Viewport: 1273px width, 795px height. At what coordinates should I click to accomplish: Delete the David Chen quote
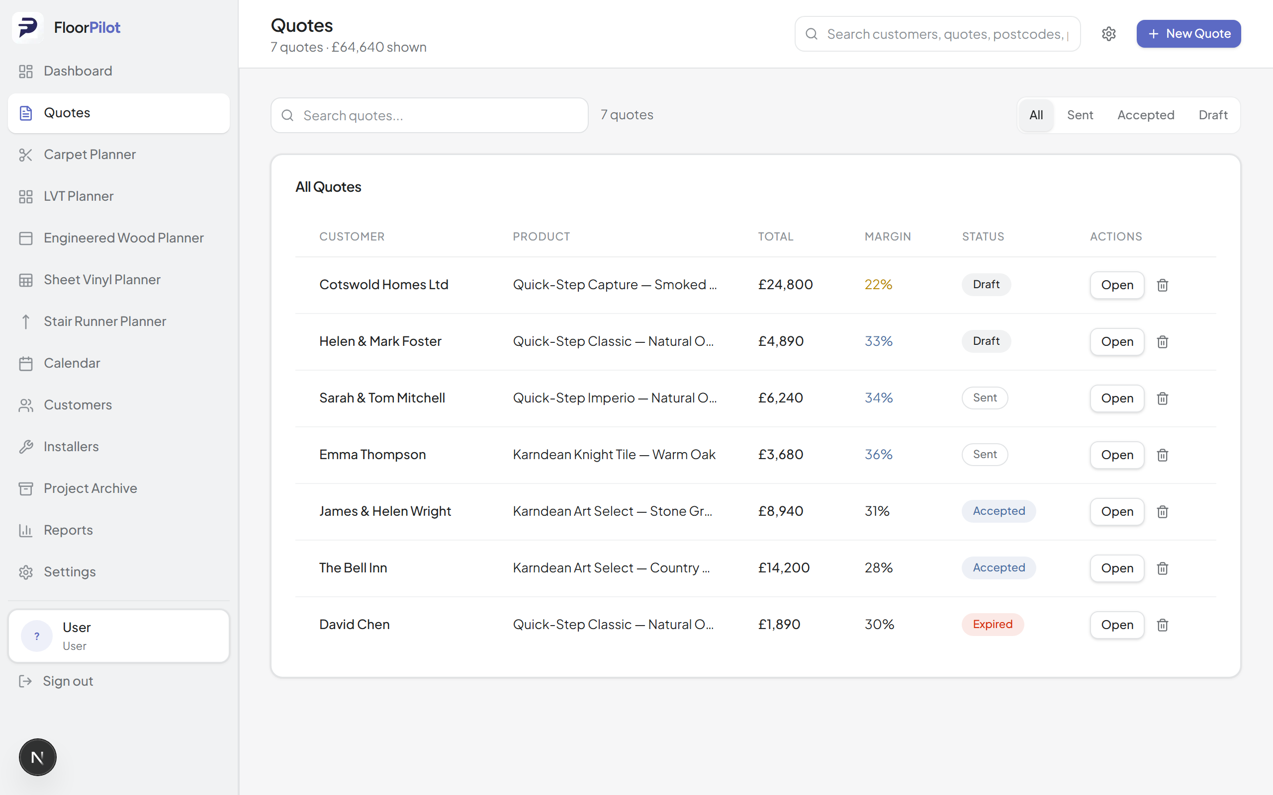click(x=1163, y=625)
